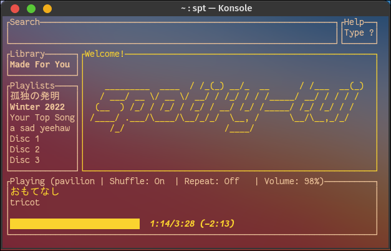The height and width of the screenshot is (251, 391).
Task: Click the Help 'Type ?' box
Action: (x=359, y=32)
